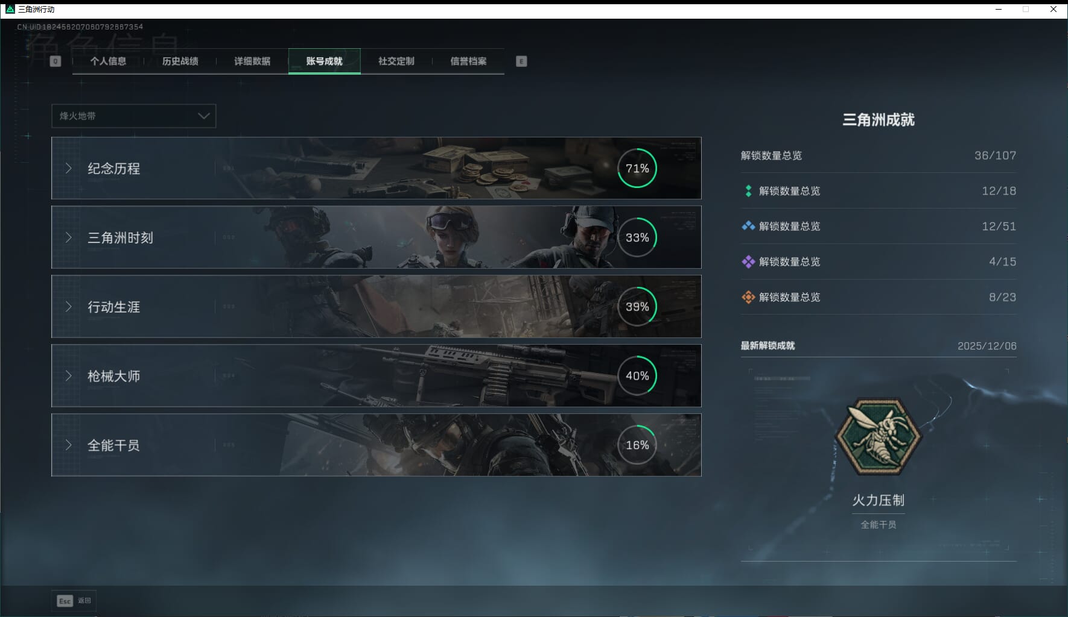Open the 详细数据 tab
1068x617 pixels.
252,61
